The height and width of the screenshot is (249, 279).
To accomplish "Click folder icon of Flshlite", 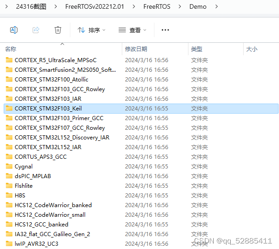I will tap(9, 185).
